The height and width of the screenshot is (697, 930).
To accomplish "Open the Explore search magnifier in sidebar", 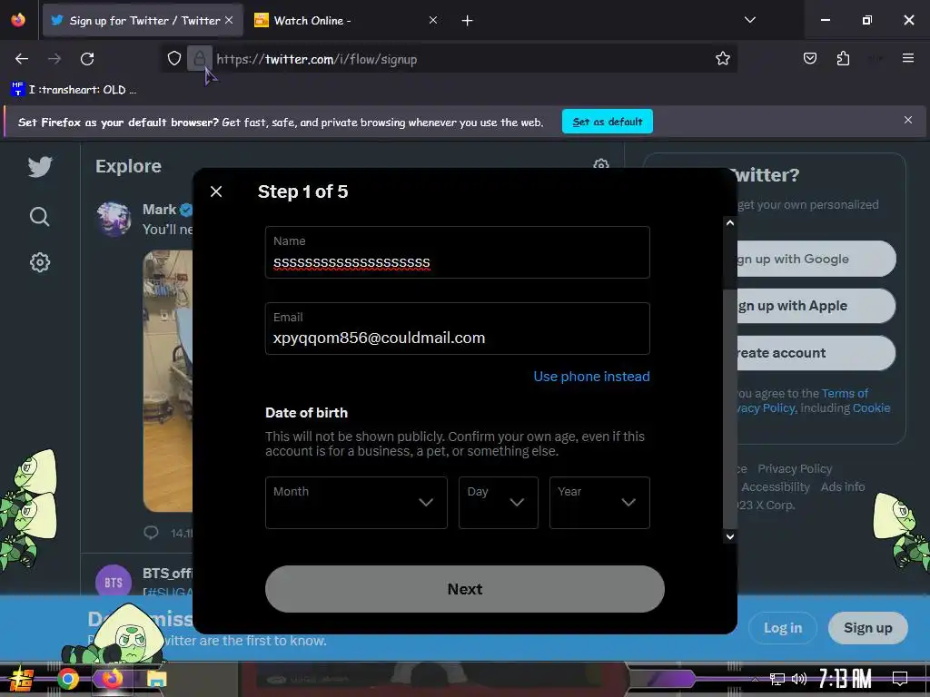I will click(40, 216).
